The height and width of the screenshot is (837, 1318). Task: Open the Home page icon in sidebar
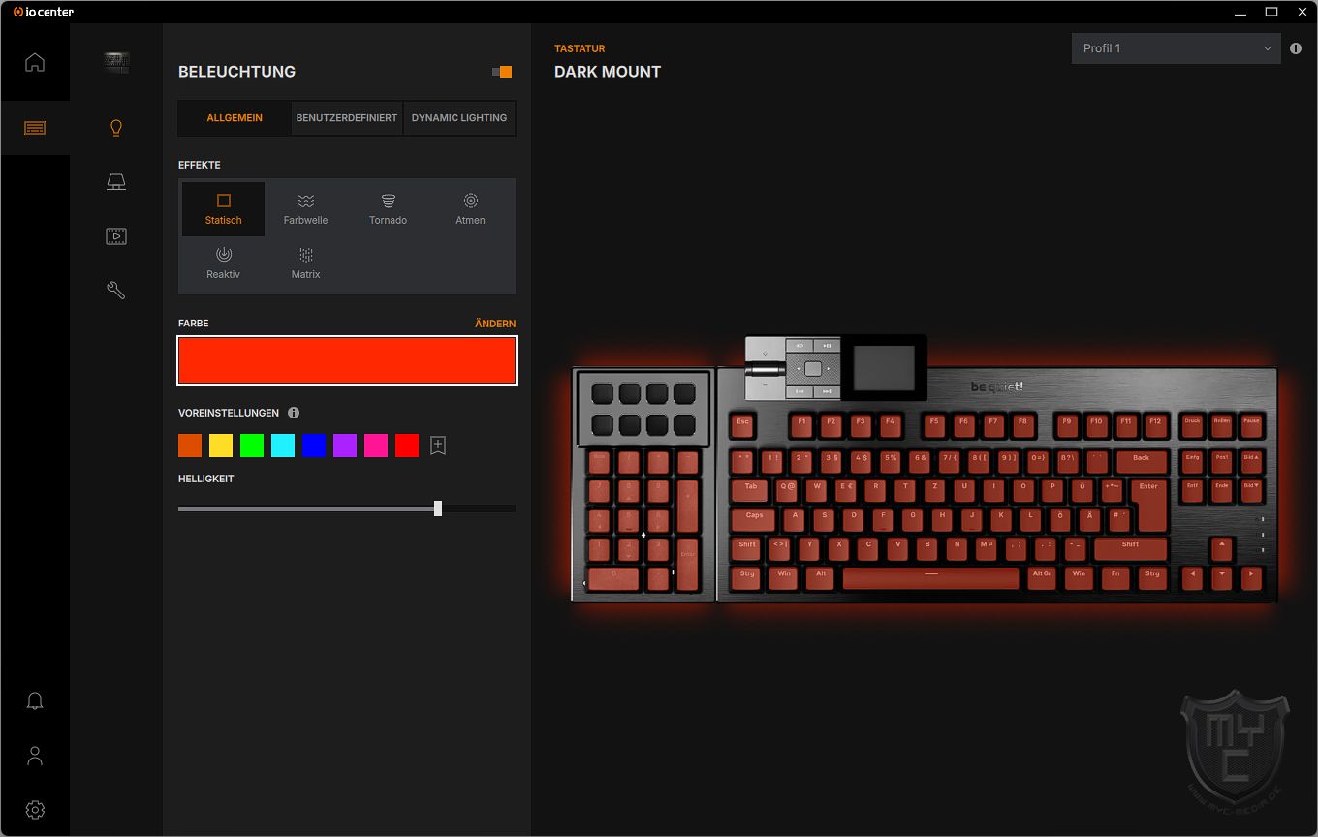tap(35, 63)
